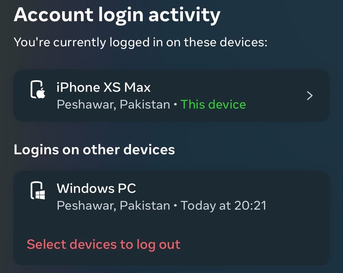Click the bullet separator before This device
Viewport: 343px width, 273px height.
[175, 105]
